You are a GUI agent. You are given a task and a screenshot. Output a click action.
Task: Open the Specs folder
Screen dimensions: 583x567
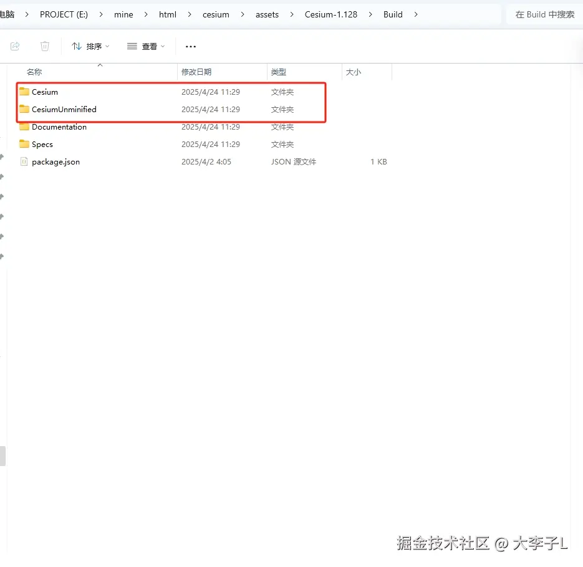pos(41,144)
